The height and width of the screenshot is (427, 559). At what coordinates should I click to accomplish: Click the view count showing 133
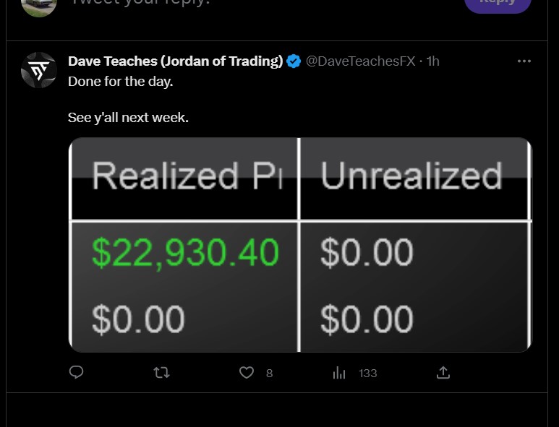point(368,374)
